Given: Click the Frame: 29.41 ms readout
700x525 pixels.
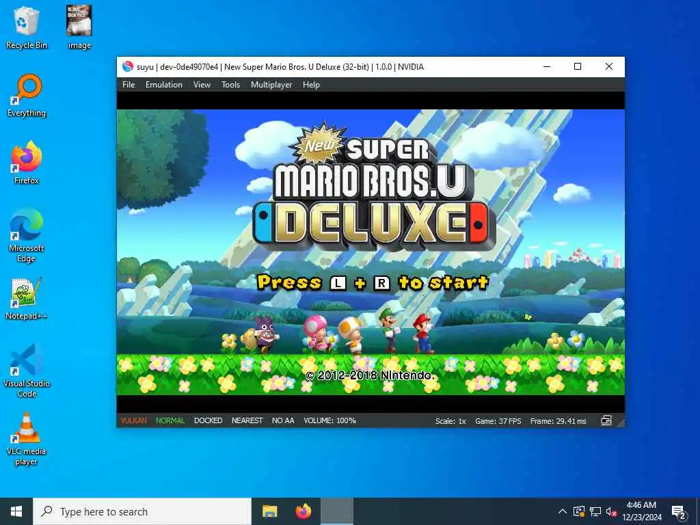Looking at the screenshot, I should 558,421.
